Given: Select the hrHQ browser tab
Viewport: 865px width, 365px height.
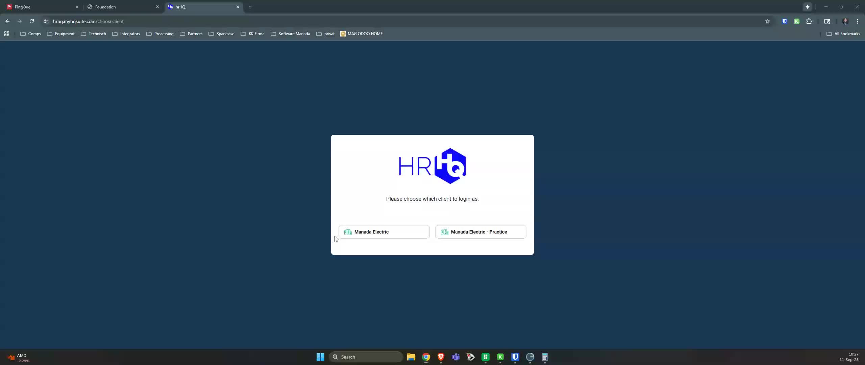Looking at the screenshot, I should pos(203,7).
